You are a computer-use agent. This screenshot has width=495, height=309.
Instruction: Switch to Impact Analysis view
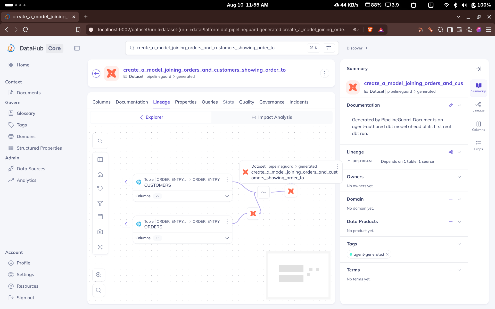(x=272, y=117)
